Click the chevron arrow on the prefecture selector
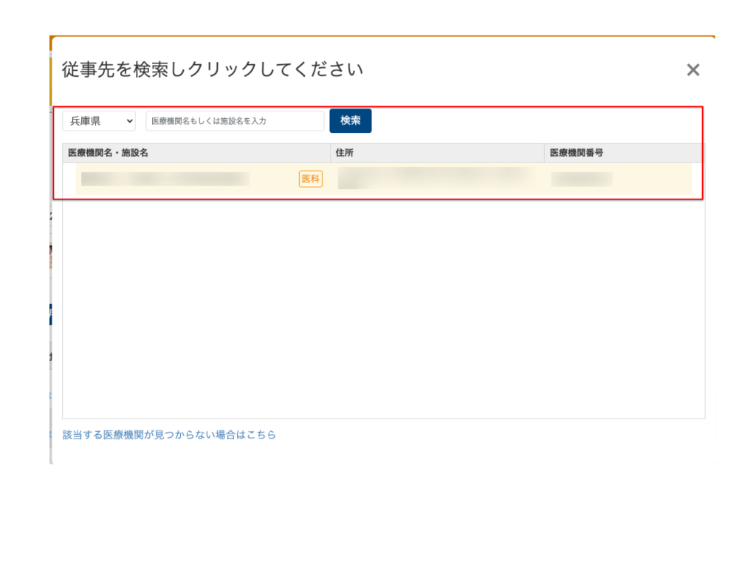Viewport: 756px width, 567px height. tap(130, 120)
